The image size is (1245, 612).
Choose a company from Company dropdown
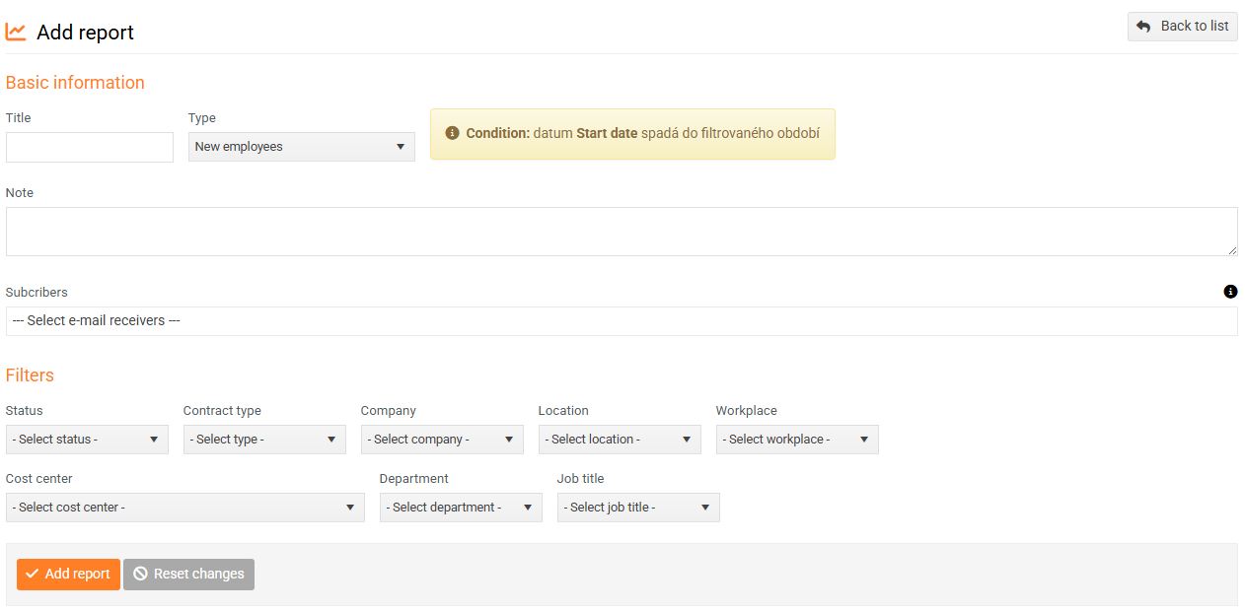(x=442, y=440)
